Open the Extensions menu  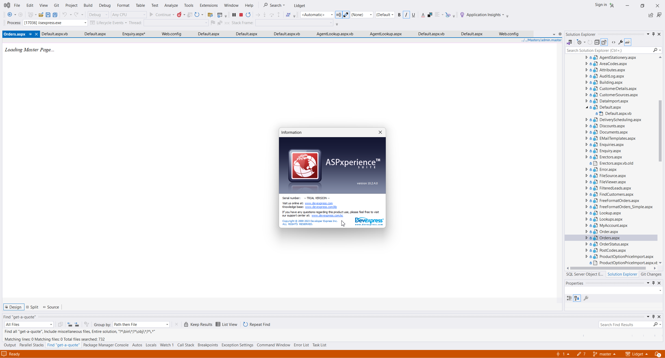pyautogui.click(x=209, y=5)
